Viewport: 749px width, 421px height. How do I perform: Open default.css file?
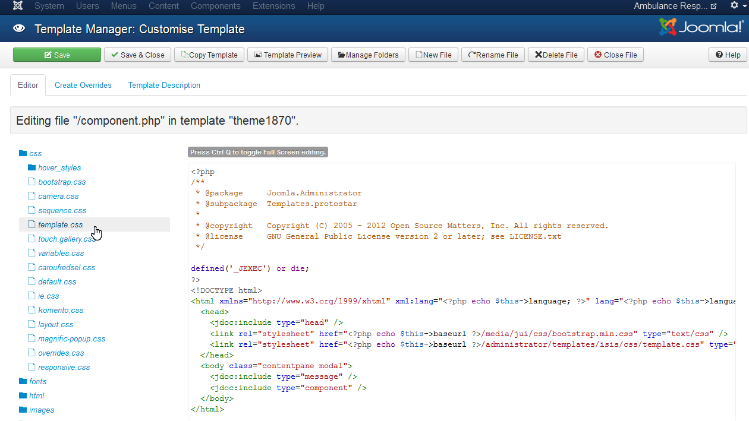pos(57,282)
